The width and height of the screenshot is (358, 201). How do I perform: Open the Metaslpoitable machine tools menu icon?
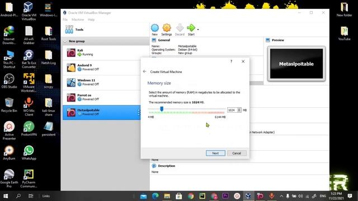coord(139,112)
